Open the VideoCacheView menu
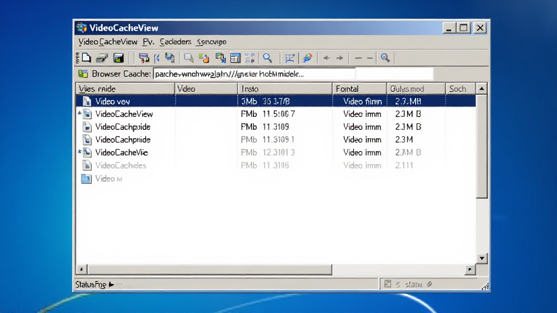This screenshot has height=313, width=557. [108, 42]
